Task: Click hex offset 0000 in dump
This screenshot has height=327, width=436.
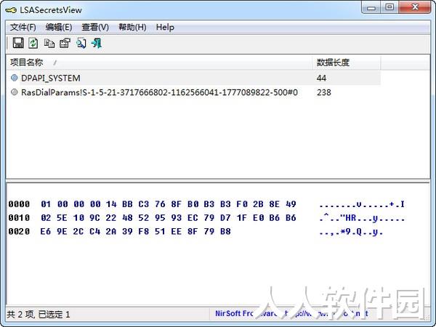Action: (x=19, y=204)
